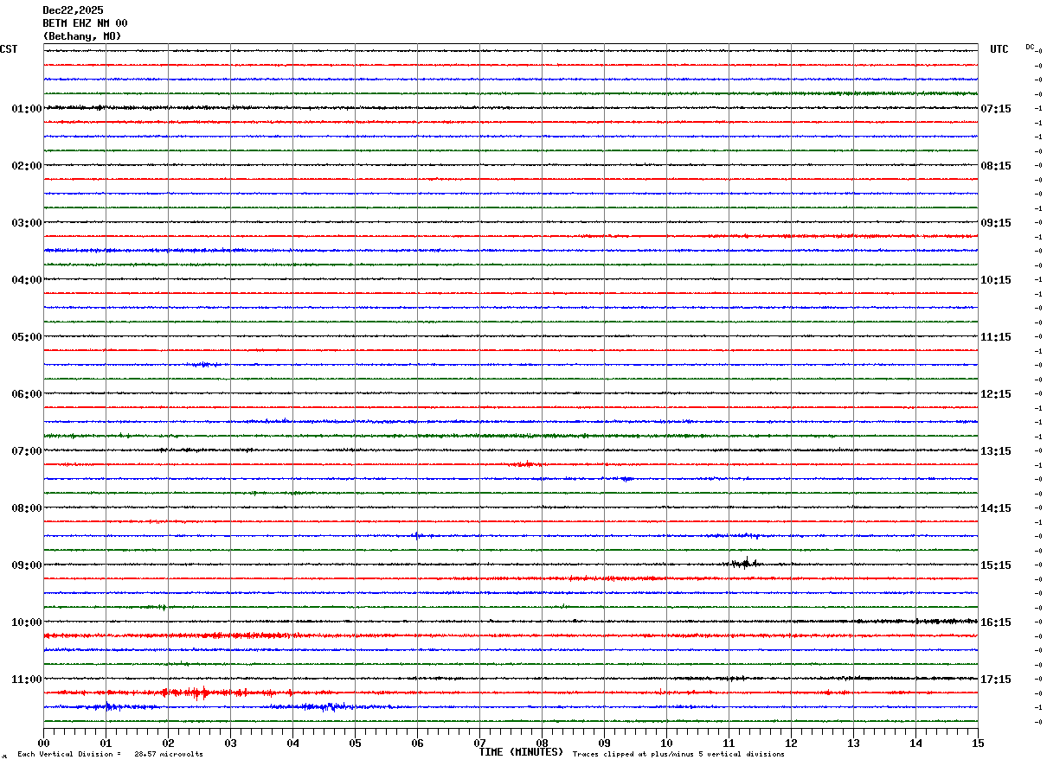Image resolution: width=1047 pixels, height=766 pixels.
Task: Click minute 08 on the time axis
Action: pos(542,743)
